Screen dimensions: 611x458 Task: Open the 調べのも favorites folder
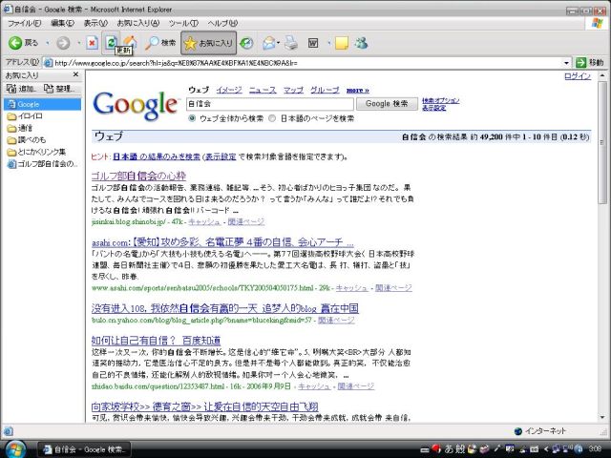pos(27,140)
